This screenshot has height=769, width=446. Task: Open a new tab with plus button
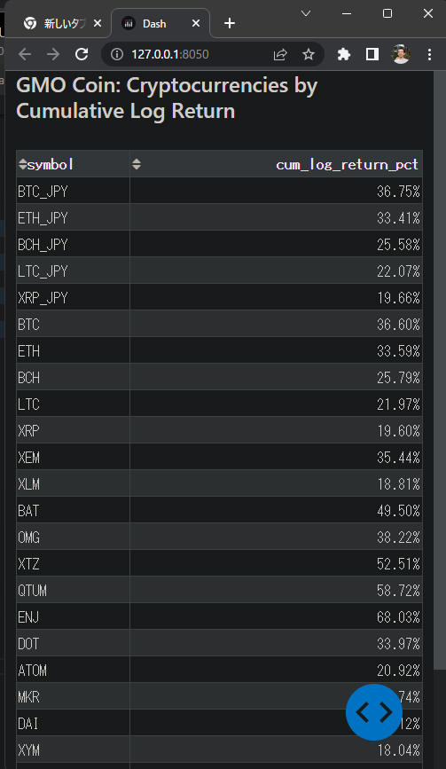click(x=230, y=23)
